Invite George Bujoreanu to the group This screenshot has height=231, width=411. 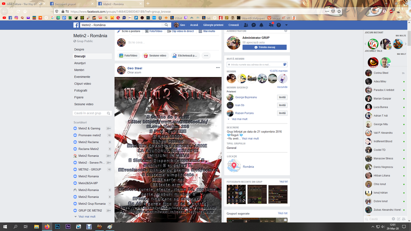[x=282, y=97]
